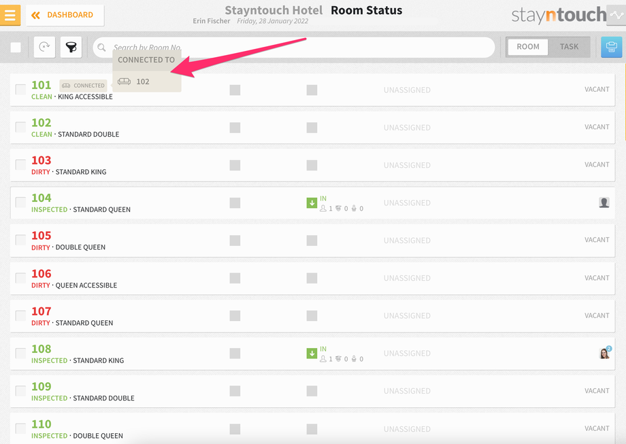Click guest avatar icon on room 104

[604, 202]
